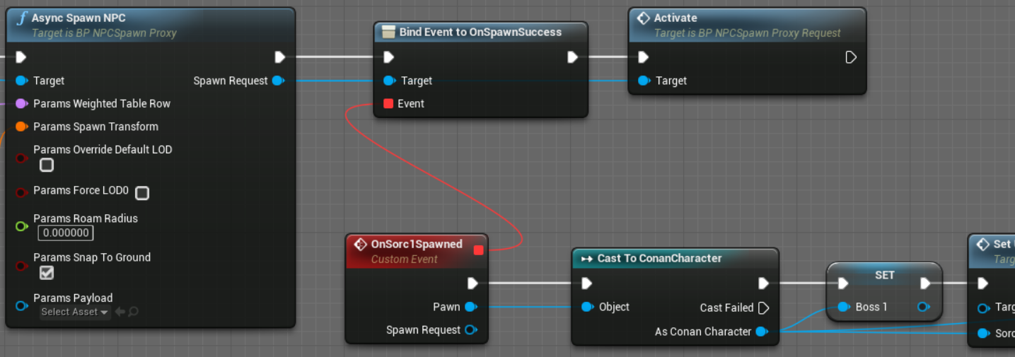Uncheck the Params Snap To Ground checkbox
The height and width of the screenshot is (357, 1015).
point(47,272)
